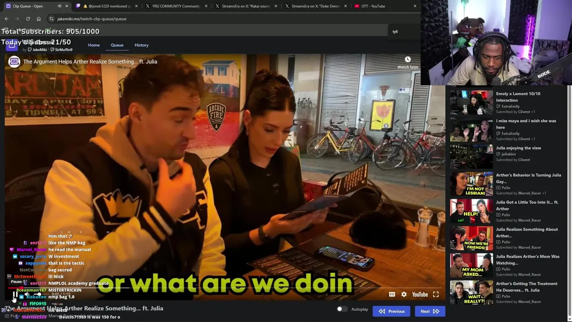Open the 'HELP!' Julia clip thumbnail
The height and width of the screenshot is (322, 572).
(x=471, y=211)
